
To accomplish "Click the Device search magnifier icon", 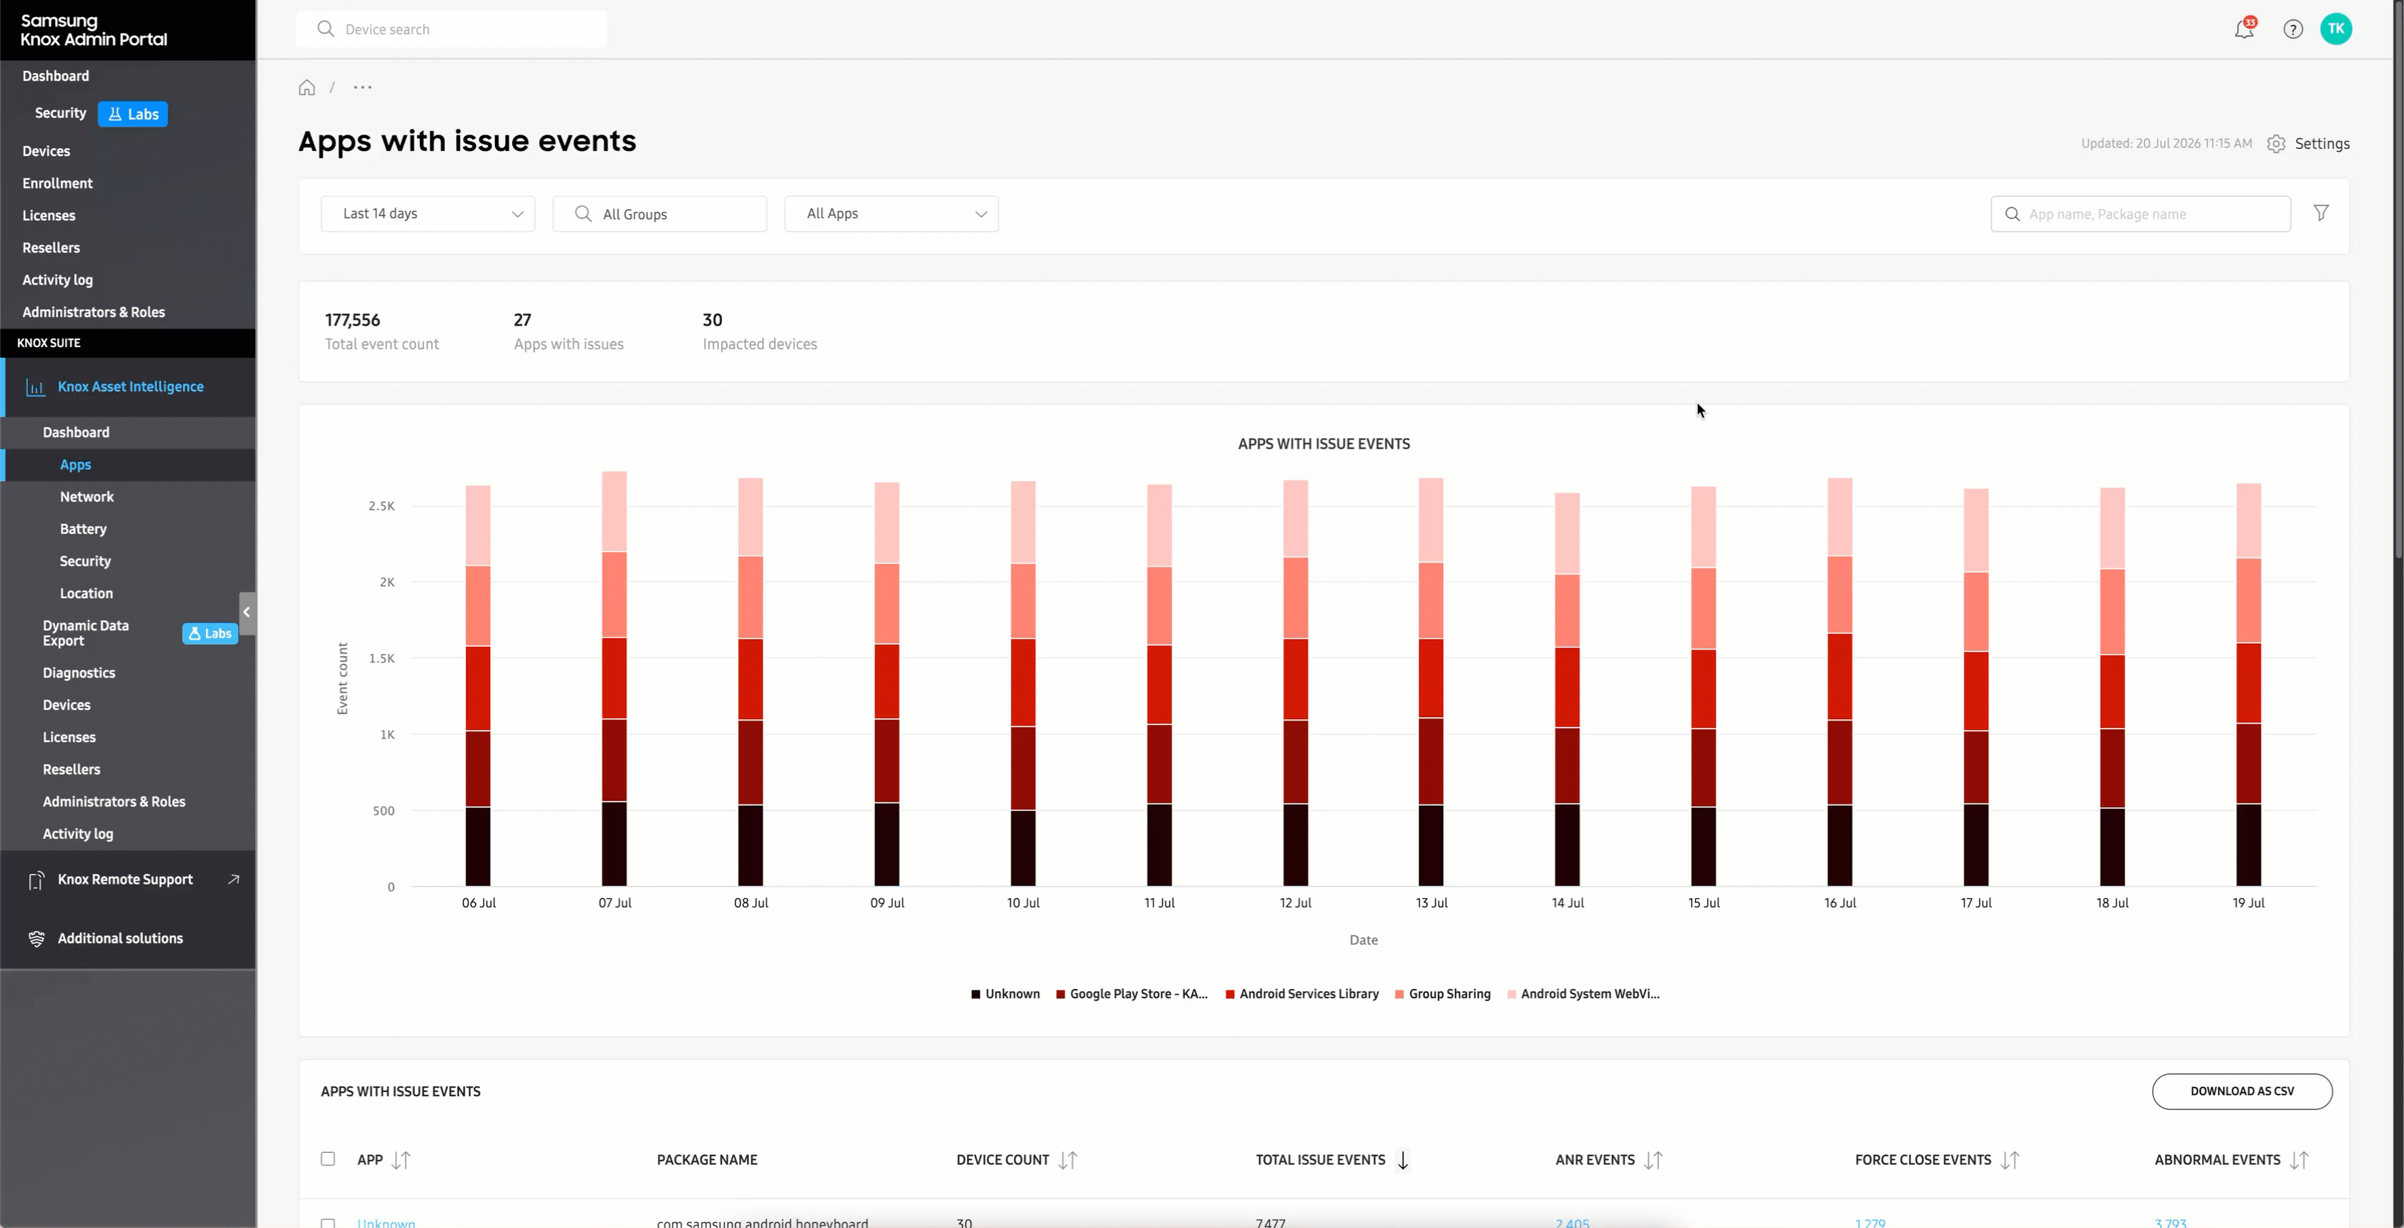I will pyautogui.click(x=326, y=29).
